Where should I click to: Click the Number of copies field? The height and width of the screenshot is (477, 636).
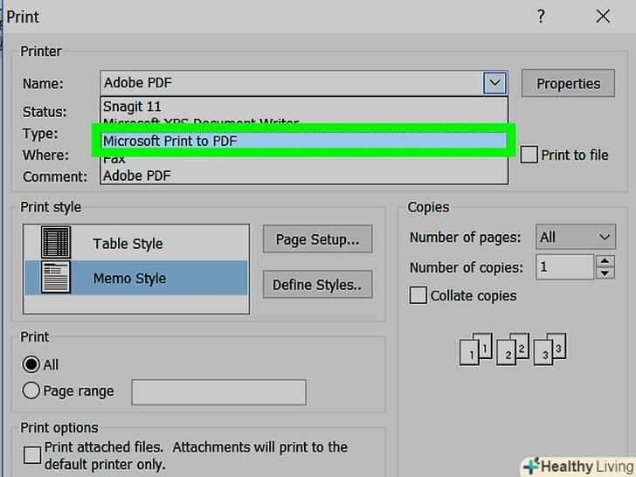[x=564, y=267]
